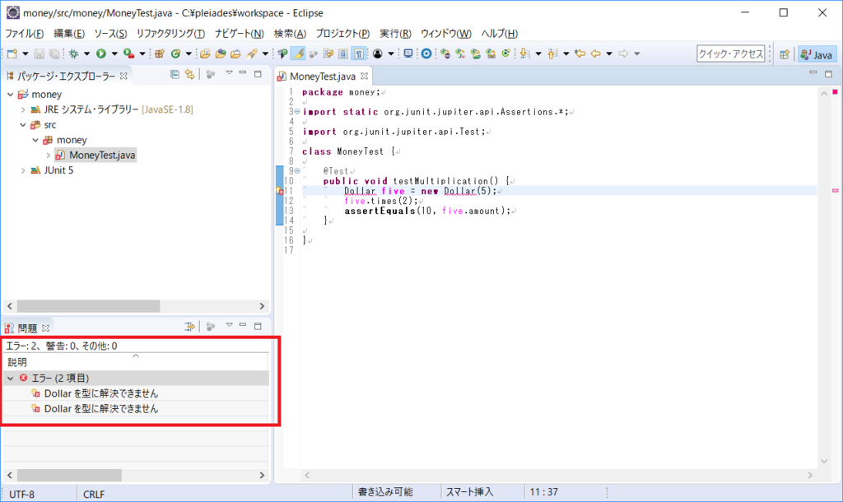Open the Back history dropdown arrow
This screenshot has height=502, width=843.
[x=609, y=53]
